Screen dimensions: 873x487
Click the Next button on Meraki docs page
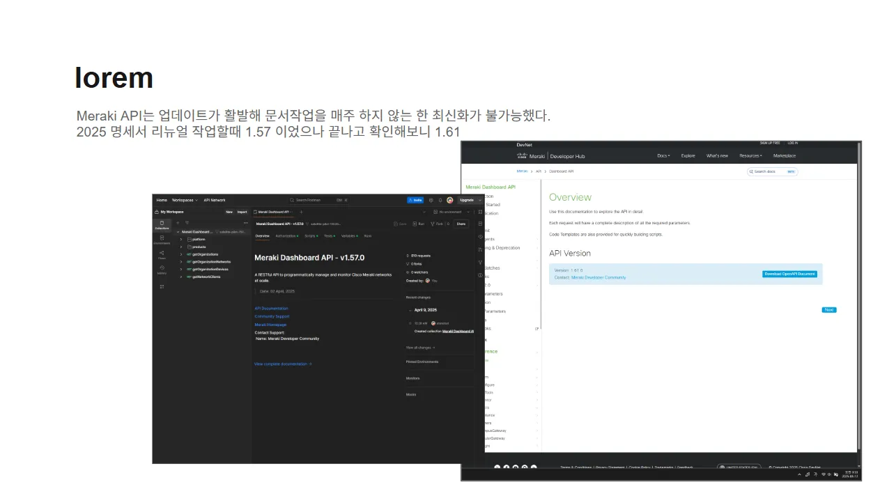click(x=829, y=310)
